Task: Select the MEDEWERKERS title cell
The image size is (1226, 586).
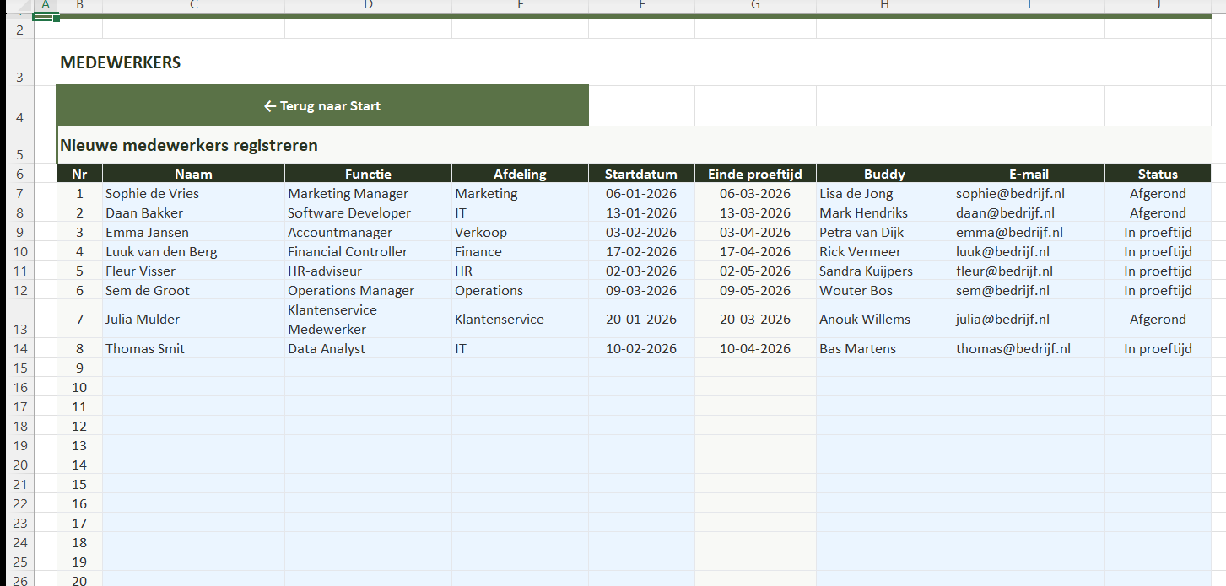Action: (121, 63)
